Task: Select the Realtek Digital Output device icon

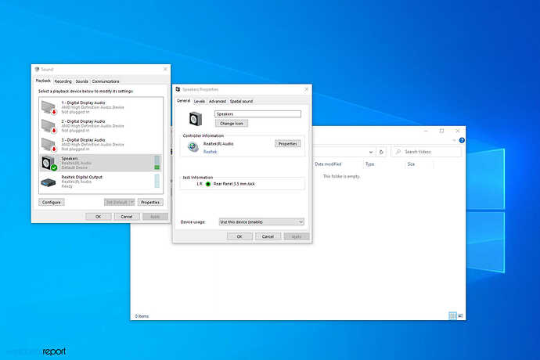Action: tap(49, 181)
